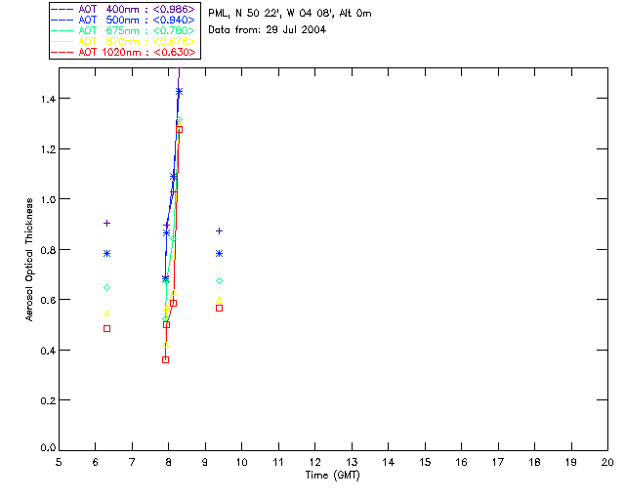Select the green diamond marker between 6 and 7 GMT
The image size is (625, 500).
click(106, 287)
